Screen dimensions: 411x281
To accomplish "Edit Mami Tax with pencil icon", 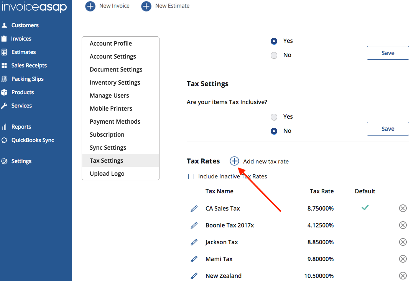I will (194, 259).
